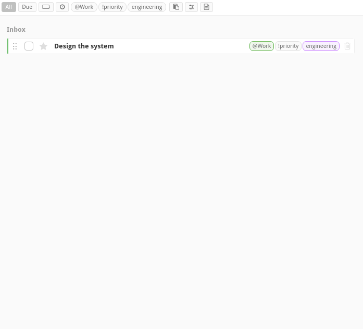
Task: Click the paste/clipboard icon in the toolbar
Action: coord(176,7)
